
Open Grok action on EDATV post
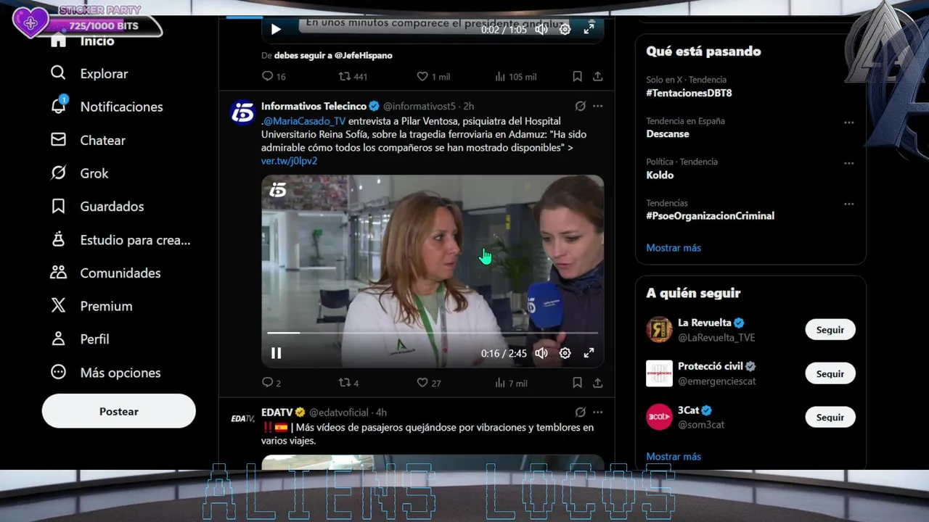point(580,412)
